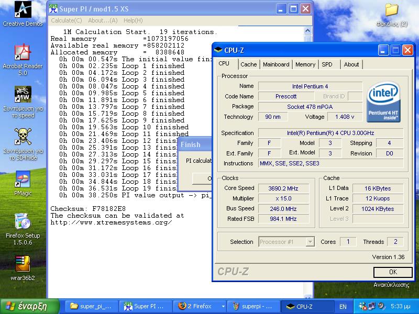Select the skull SD4hide shortcut icon

[23, 137]
